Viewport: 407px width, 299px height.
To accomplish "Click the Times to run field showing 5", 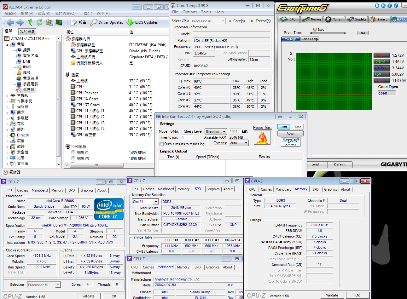I will 187,138.
